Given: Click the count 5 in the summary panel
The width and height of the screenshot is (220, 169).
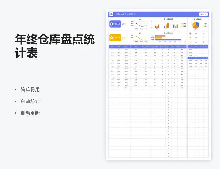Looking at the screenshot, I should pos(204,34).
